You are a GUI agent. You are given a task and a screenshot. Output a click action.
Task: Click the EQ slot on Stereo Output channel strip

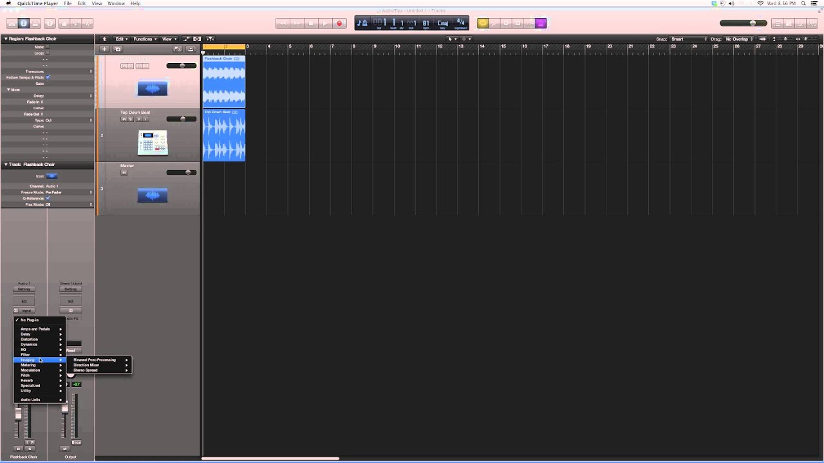pos(71,301)
